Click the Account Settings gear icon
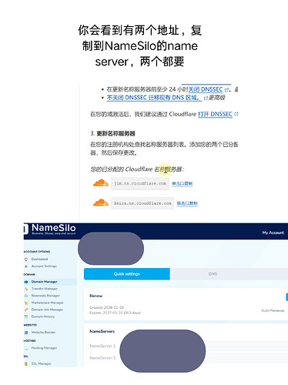 tap(26, 266)
